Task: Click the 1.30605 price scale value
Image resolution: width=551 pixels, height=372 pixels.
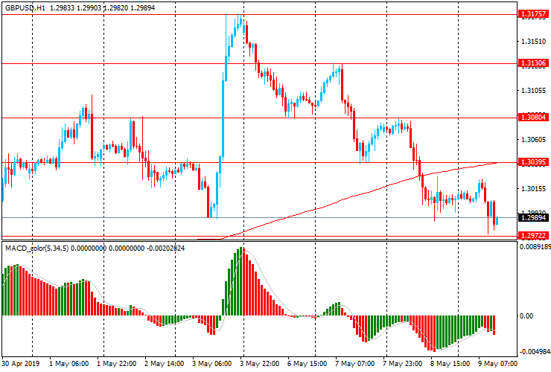Action: tap(533, 140)
